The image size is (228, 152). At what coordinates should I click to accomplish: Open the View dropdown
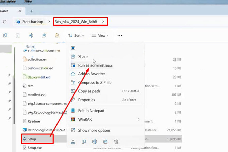pyautogui.click(x=100, y=36)
